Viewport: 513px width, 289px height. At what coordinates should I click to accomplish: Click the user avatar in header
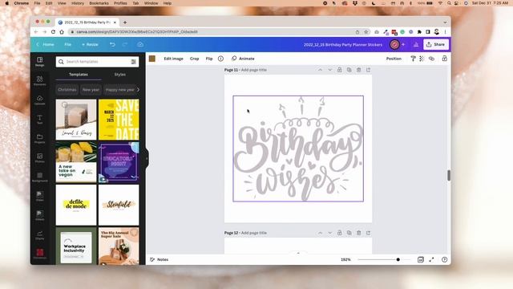pos(394,45)
